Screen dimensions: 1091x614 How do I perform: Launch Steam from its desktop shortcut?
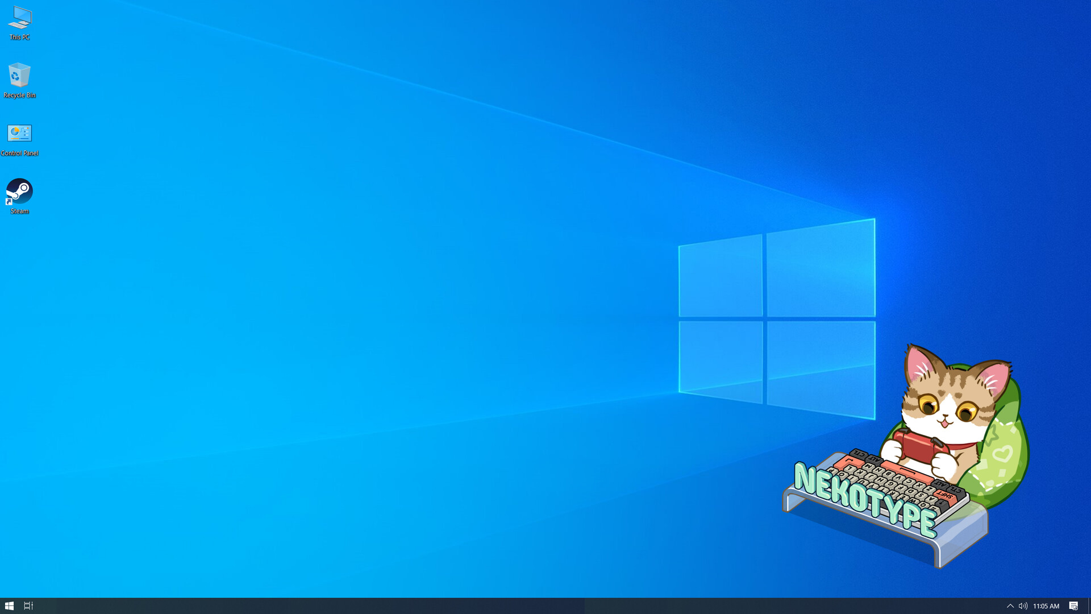click(x=19, y=191)
